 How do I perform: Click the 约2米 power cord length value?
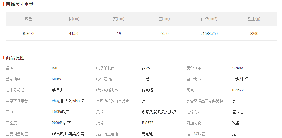pyautogui.click(x=146, y=68)
